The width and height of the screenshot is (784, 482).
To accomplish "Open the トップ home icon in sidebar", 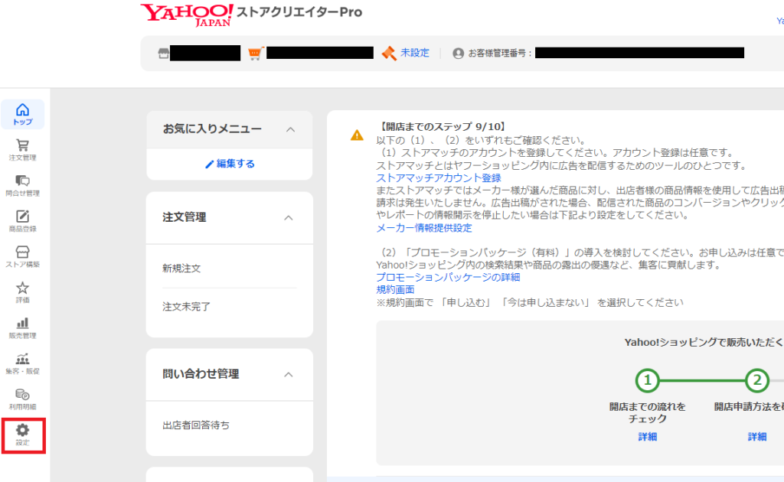I will click(23, 114).
